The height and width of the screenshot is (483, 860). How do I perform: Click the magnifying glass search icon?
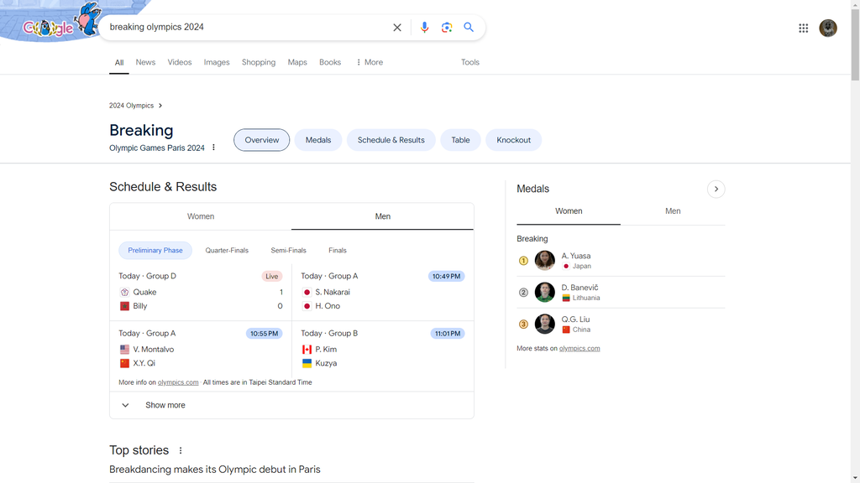point(469,28)
